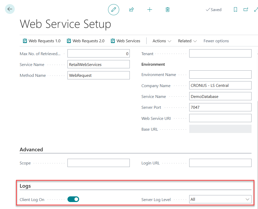Click the trash delete icon

click(x=168, y=10)
